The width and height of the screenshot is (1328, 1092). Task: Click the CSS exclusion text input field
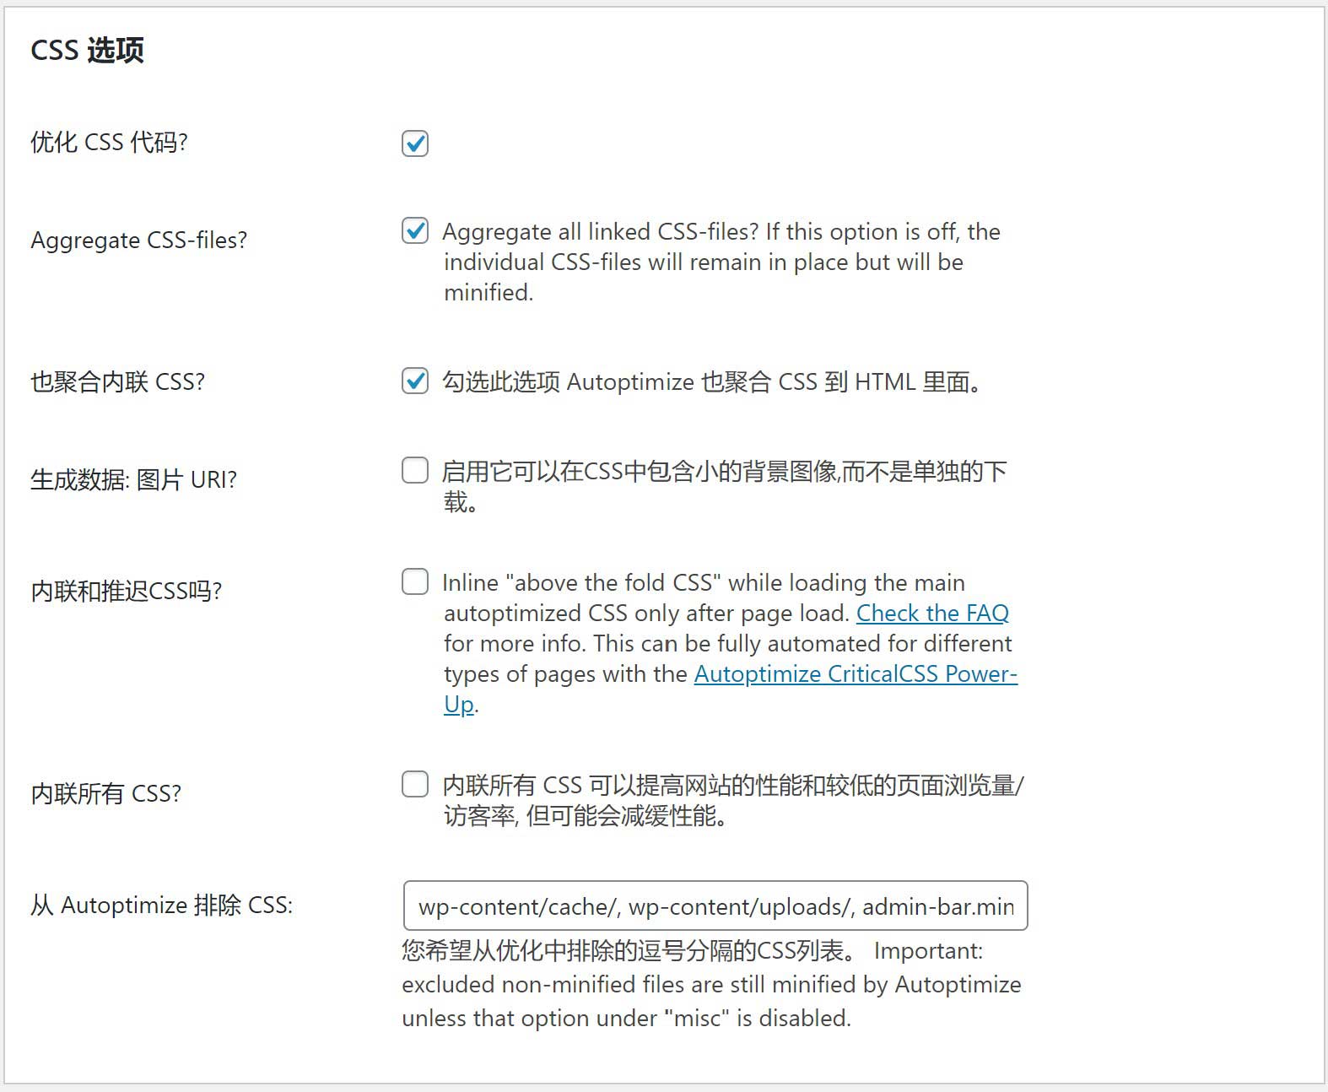click(x=715, y=905)
